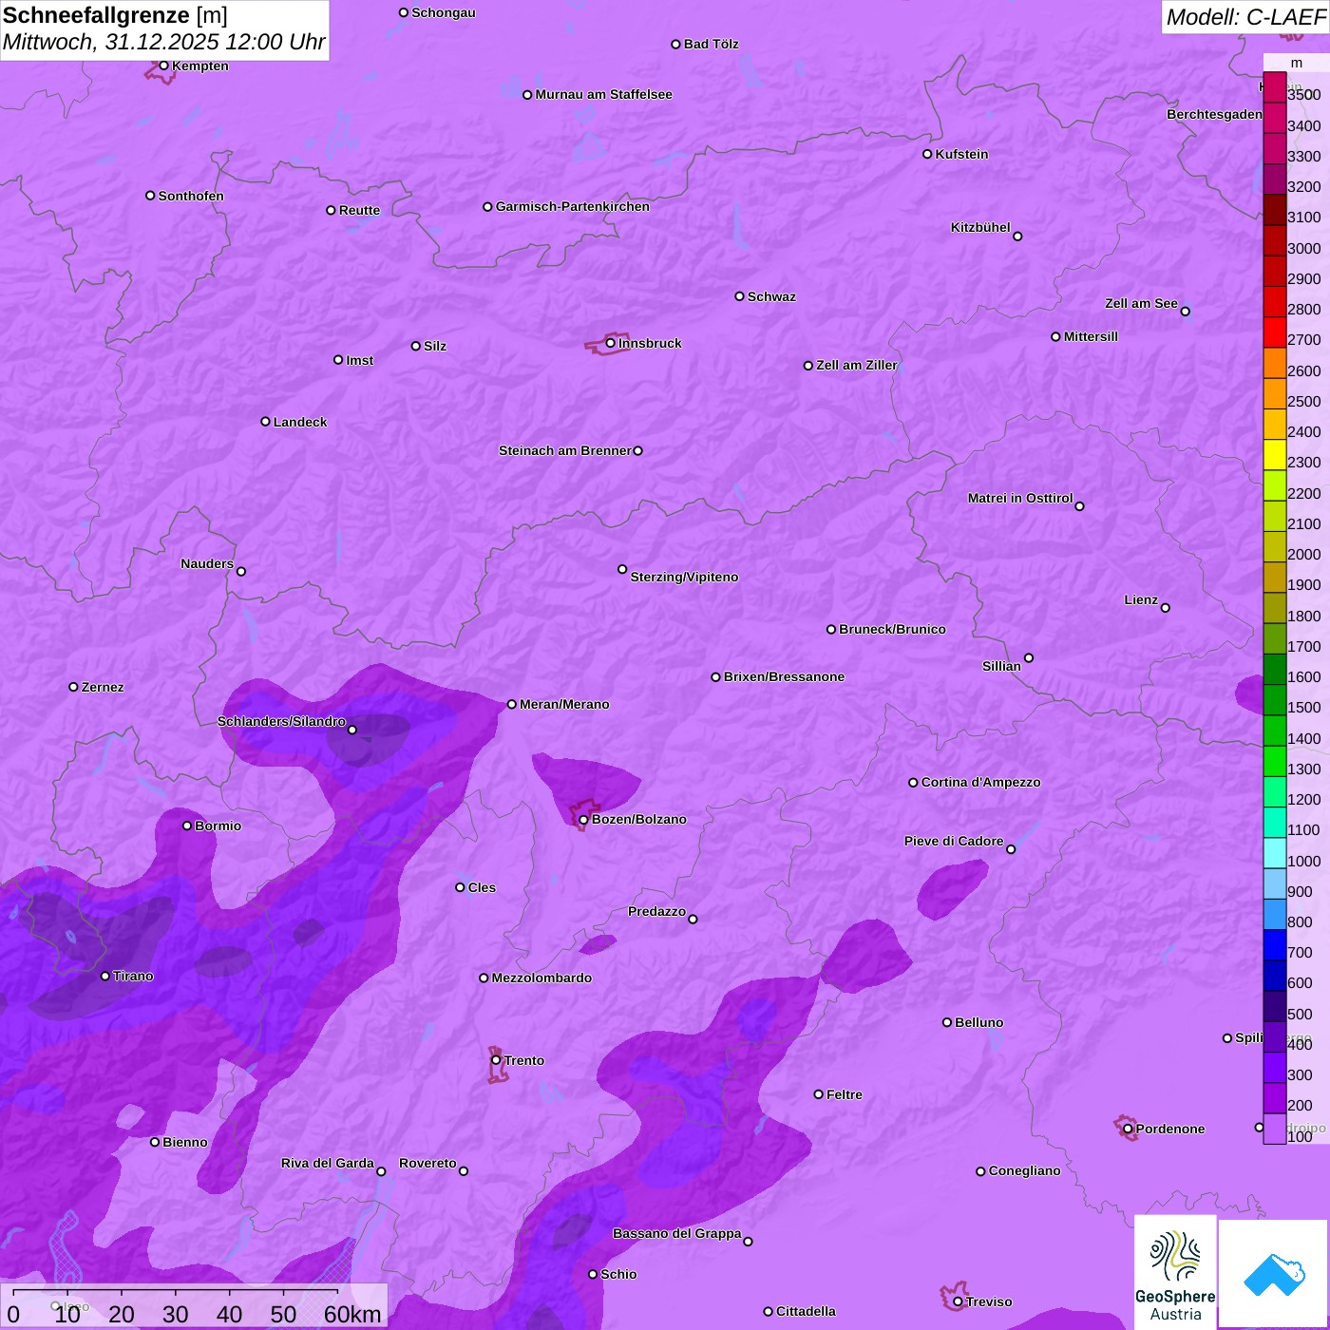This screenshot has height=1330, width=1330.
Task: Click the 'Garmisch-Partenkirchen' label
Action: tap(573, 206)
